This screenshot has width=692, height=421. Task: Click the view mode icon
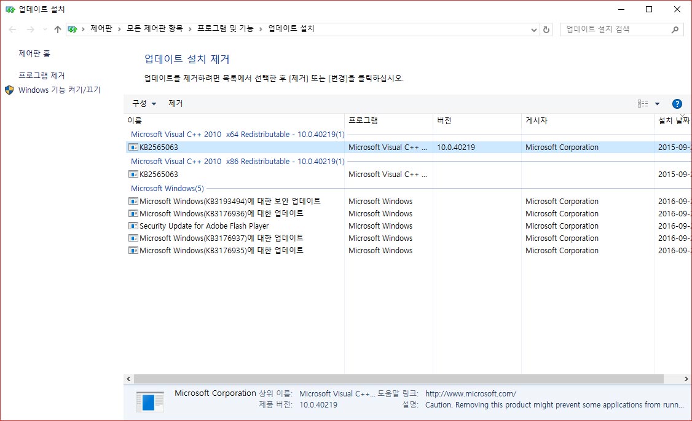pyautogui.click(x=643, y=104)
